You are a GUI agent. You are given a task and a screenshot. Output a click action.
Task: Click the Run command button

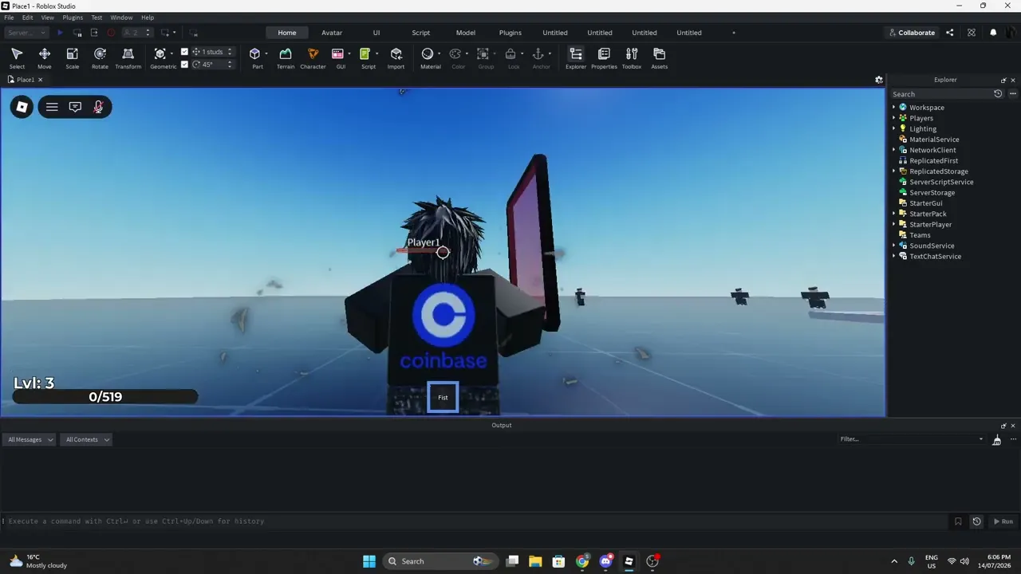[x=1003, y=521]
